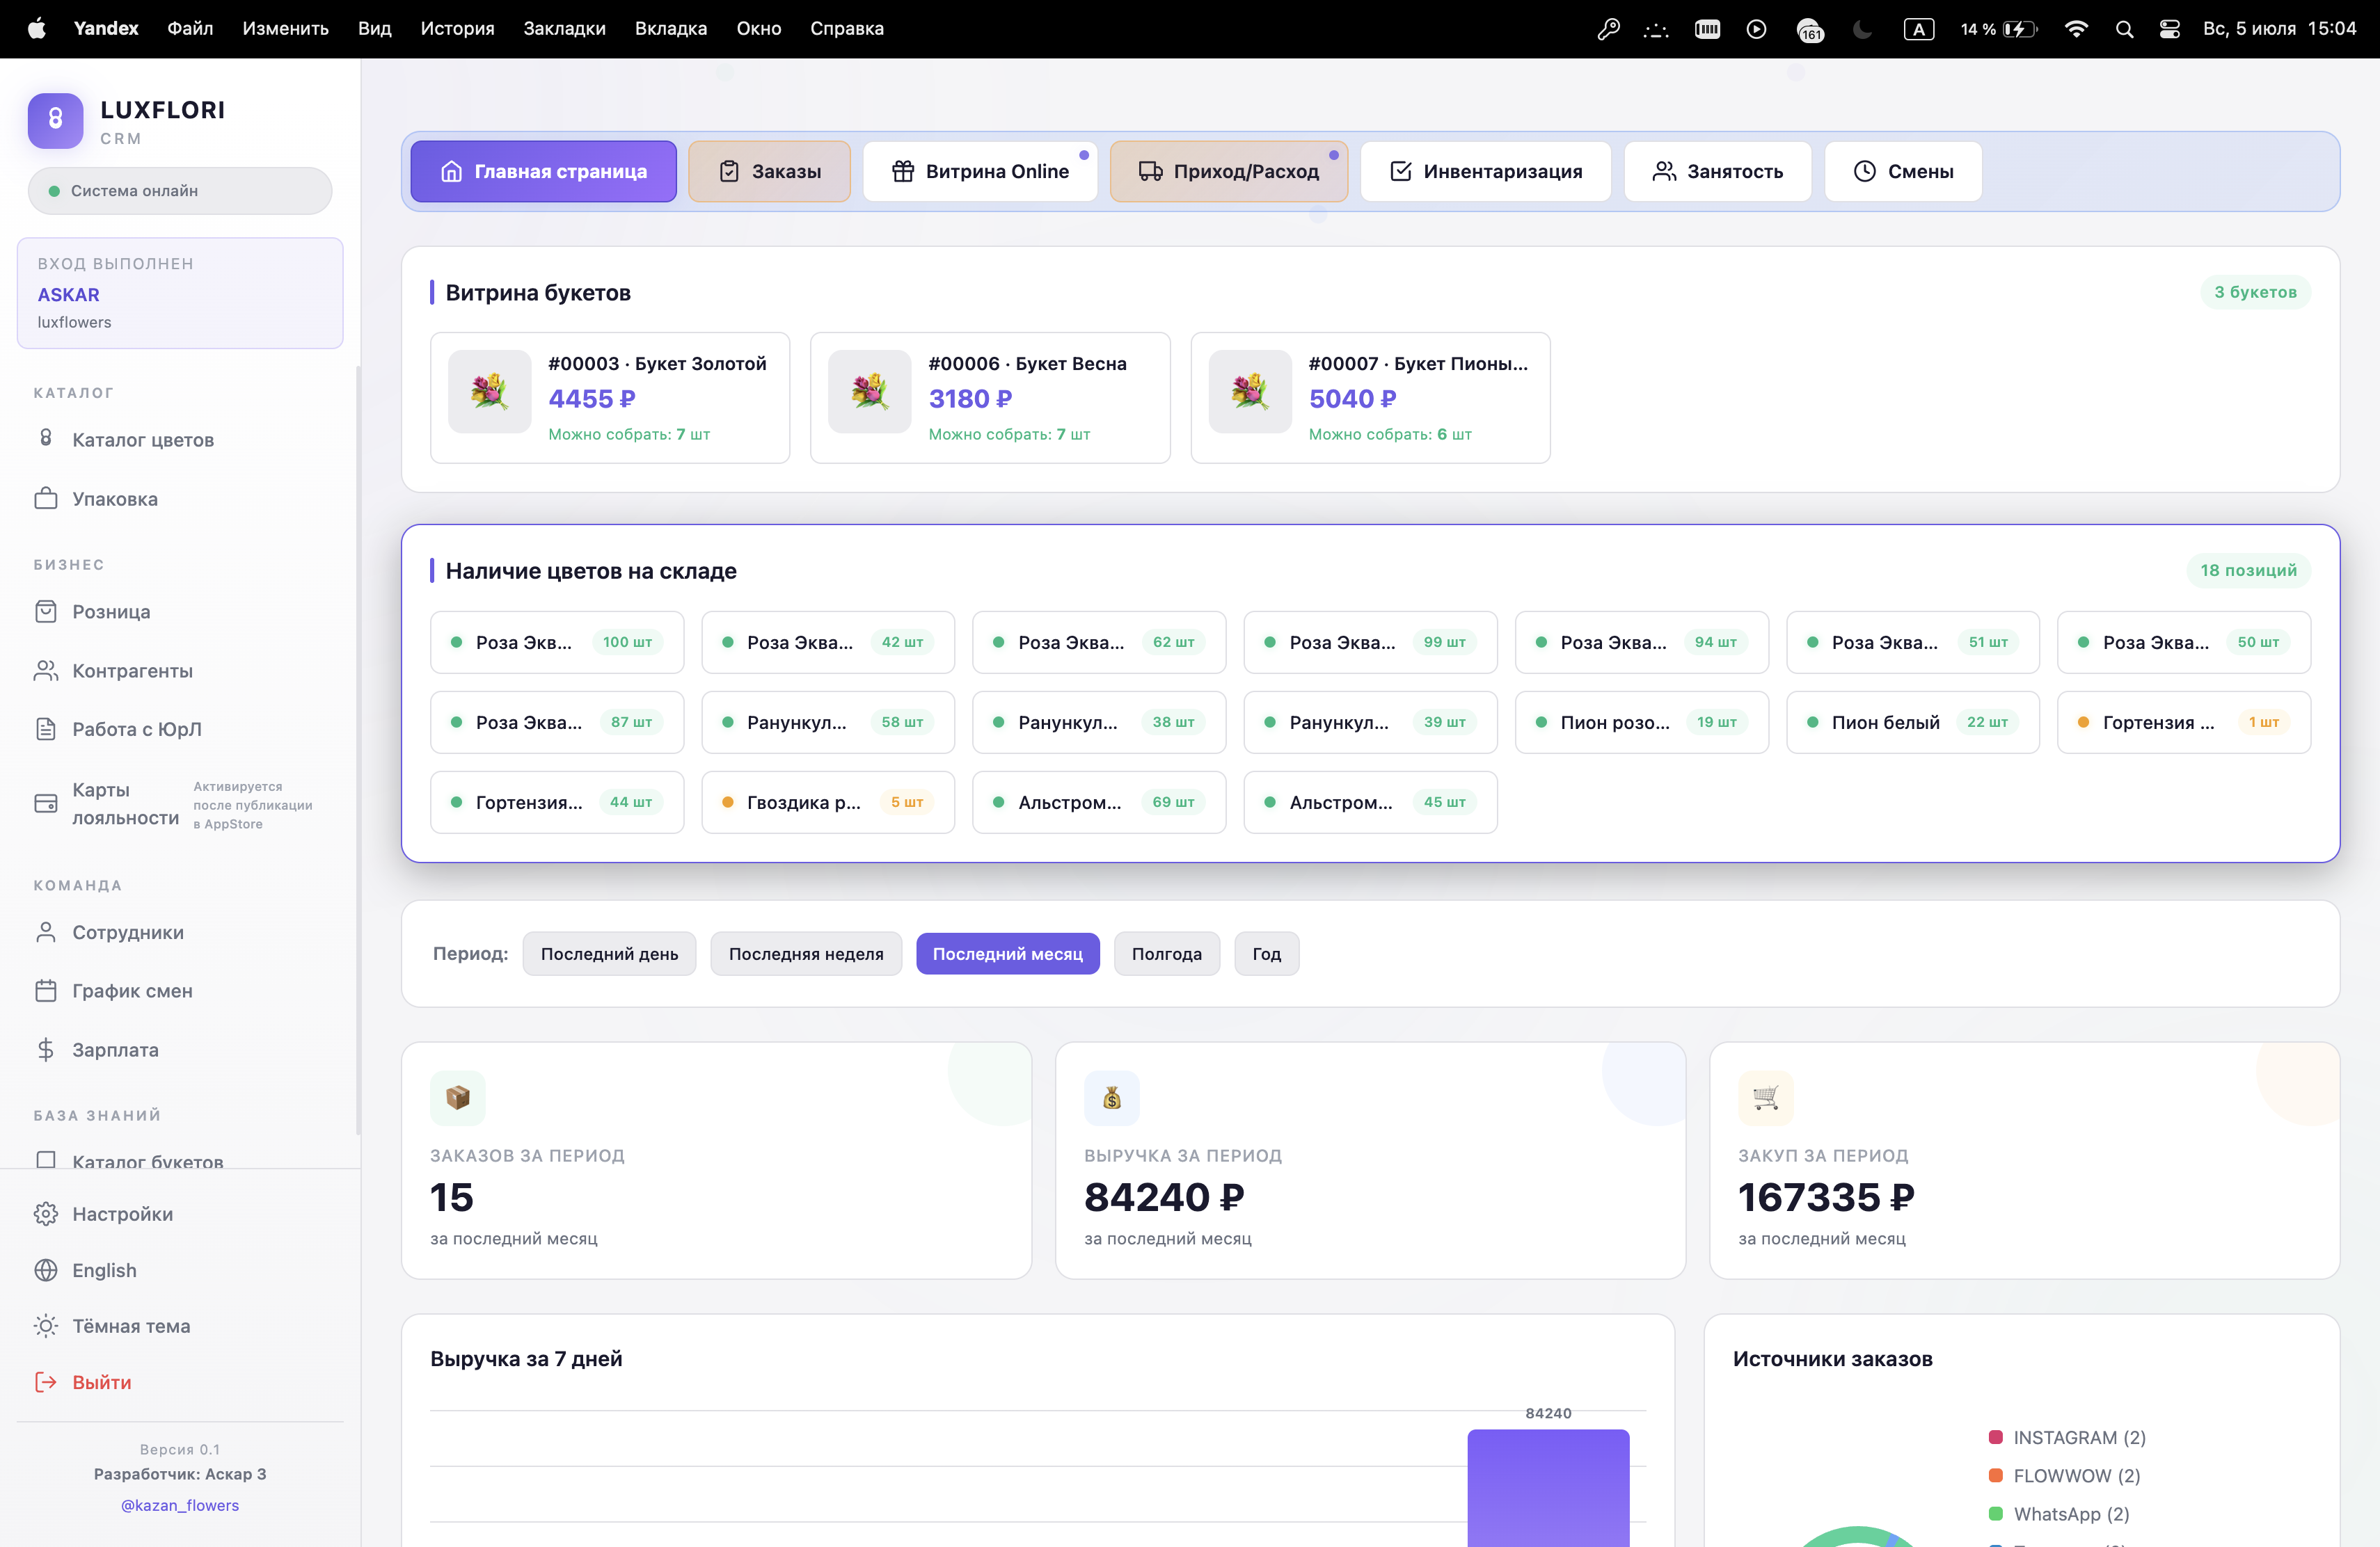Click the gift icon in Витрина Online tab
2380x1547 pixels.
coord(903,171)
